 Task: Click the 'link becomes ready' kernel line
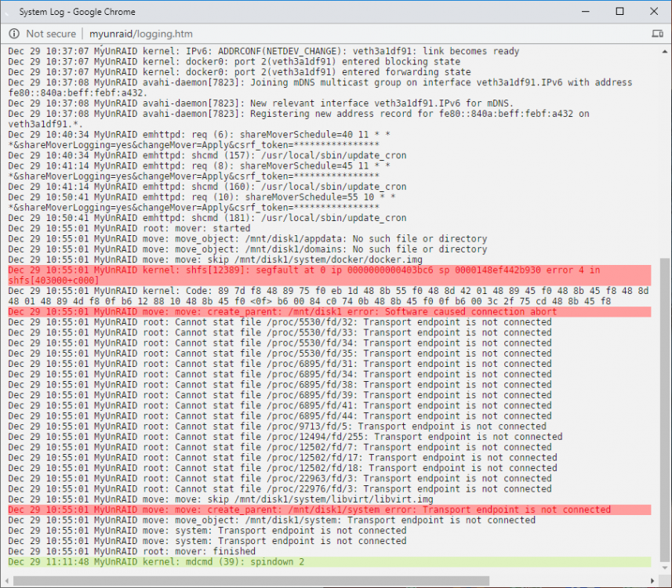pyautogui.click(x=263, y=51)
